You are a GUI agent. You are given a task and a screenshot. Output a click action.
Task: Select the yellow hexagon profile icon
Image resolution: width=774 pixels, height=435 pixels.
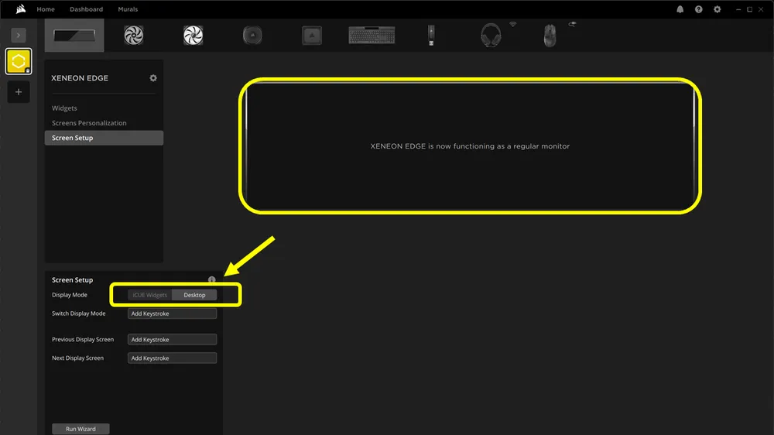click(19, 61)
